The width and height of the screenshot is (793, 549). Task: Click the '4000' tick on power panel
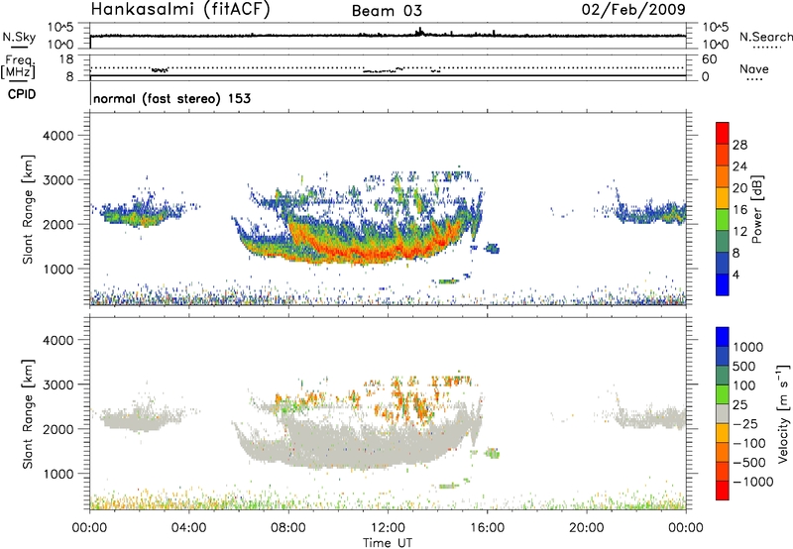(x=57, y=136)
